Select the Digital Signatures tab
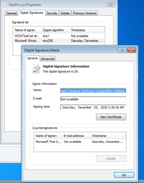This screenshot has width=144, height=183. coord(31,13)
